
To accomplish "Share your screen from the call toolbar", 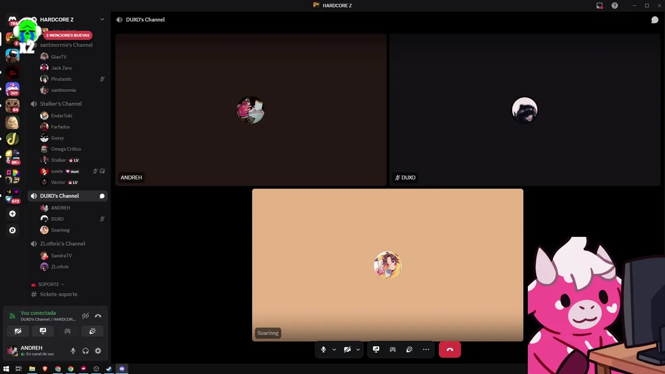I will point(376,350).
